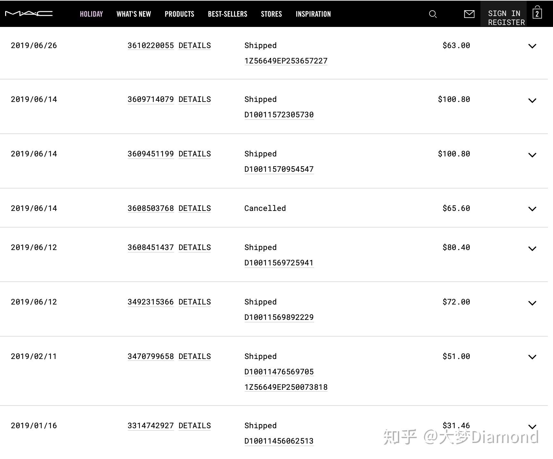Open order number 3470799658

click(x=151, y=356)
